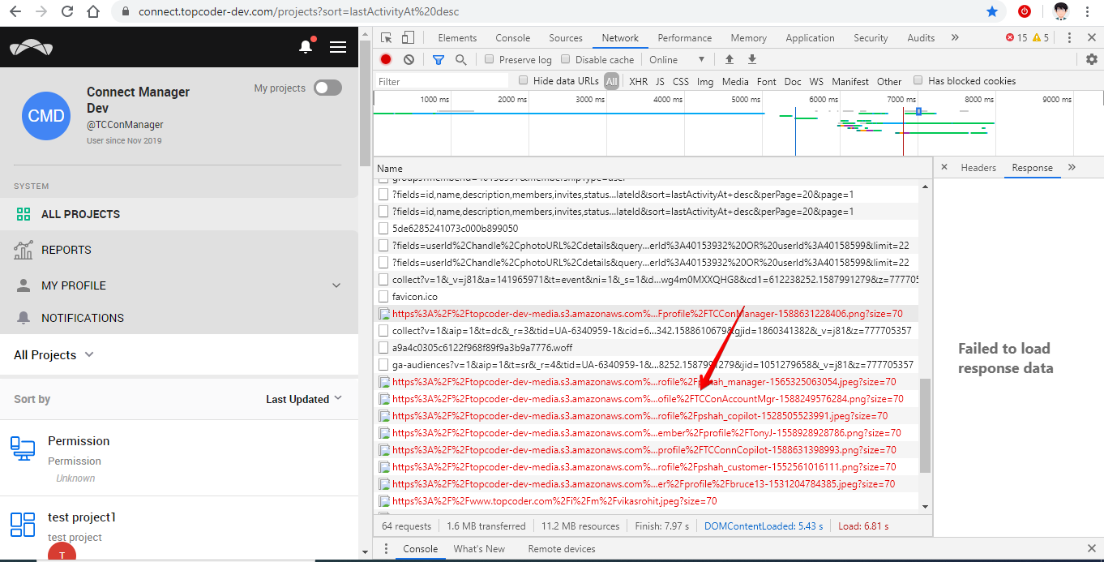Open the Headers tab
1104x562 pixels.
coord(978,167)
